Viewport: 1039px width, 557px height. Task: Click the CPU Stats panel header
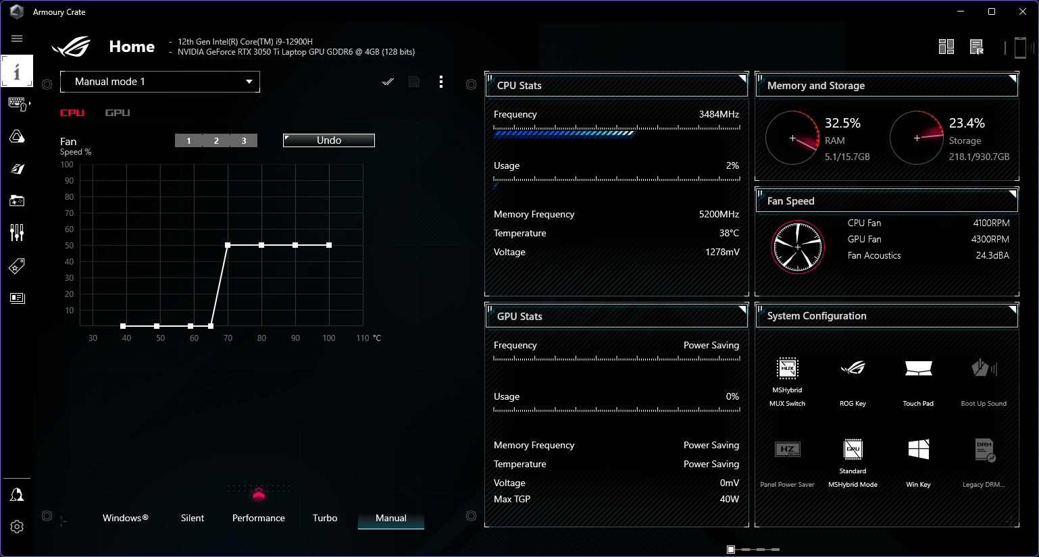(616, 86)
